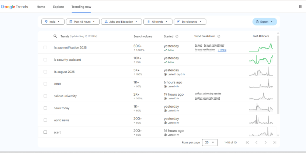Click the lic aao notification breakdown term
Viewport: 306px width, 153px height.
tap(205, 50)
